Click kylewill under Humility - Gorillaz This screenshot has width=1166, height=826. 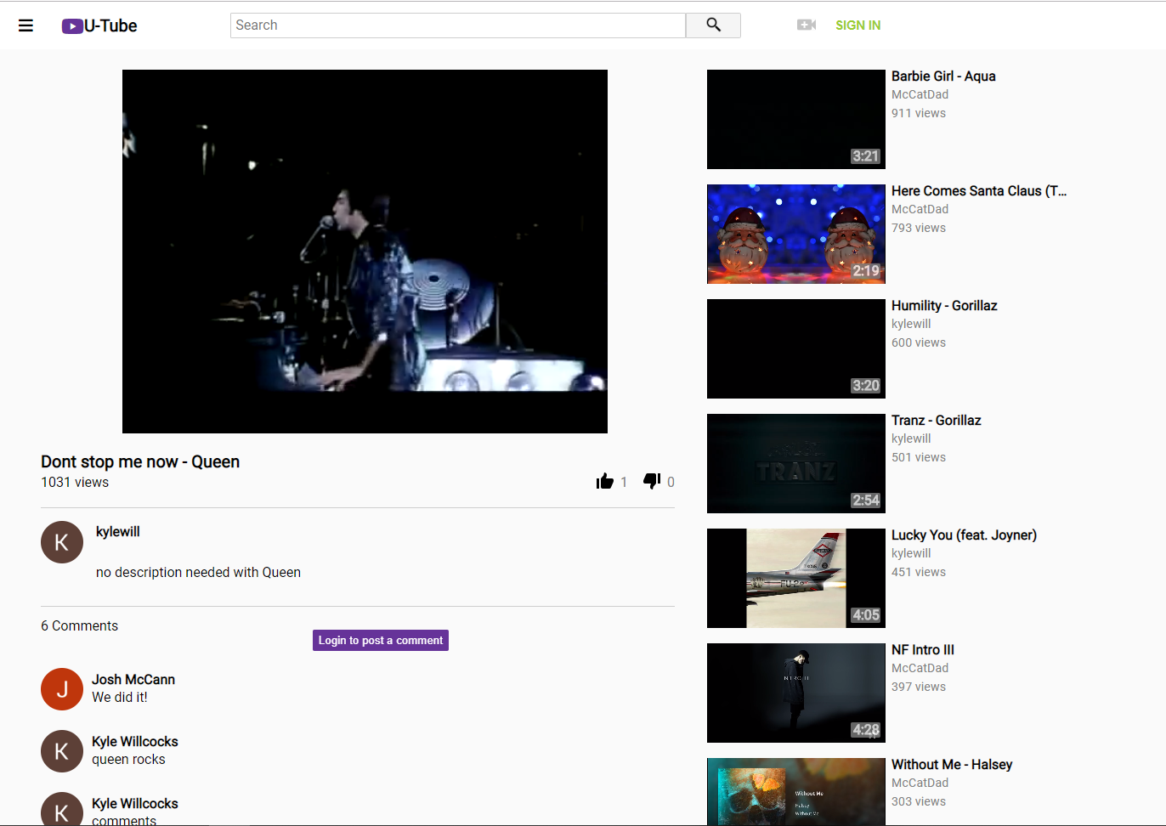coord(911,325)
